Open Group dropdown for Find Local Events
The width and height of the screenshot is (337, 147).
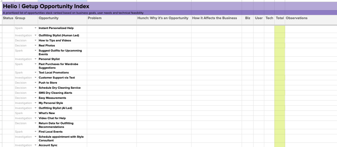click(x=36, y=132)
